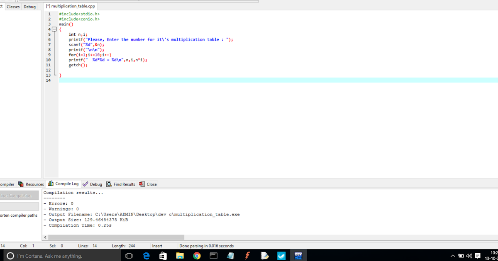Click the Output Filename line in the log
498x261 pixels.
tap(142, 214)
